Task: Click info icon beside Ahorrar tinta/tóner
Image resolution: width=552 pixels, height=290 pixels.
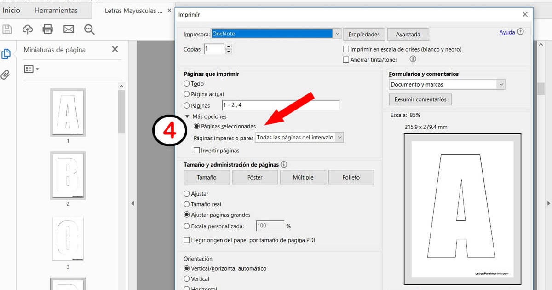Action: 413,59
